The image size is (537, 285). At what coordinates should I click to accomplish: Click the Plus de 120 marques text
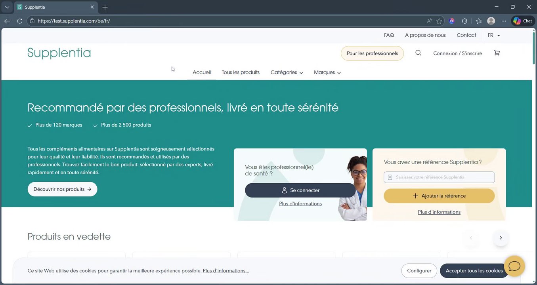(59, 125)
